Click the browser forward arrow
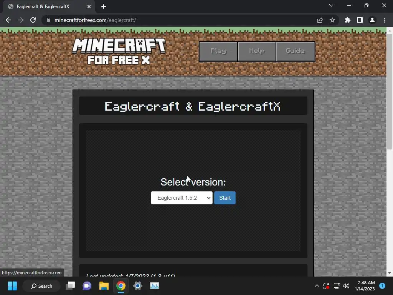The height and width of the screenshot is (295, 393). tap(21, 20)
